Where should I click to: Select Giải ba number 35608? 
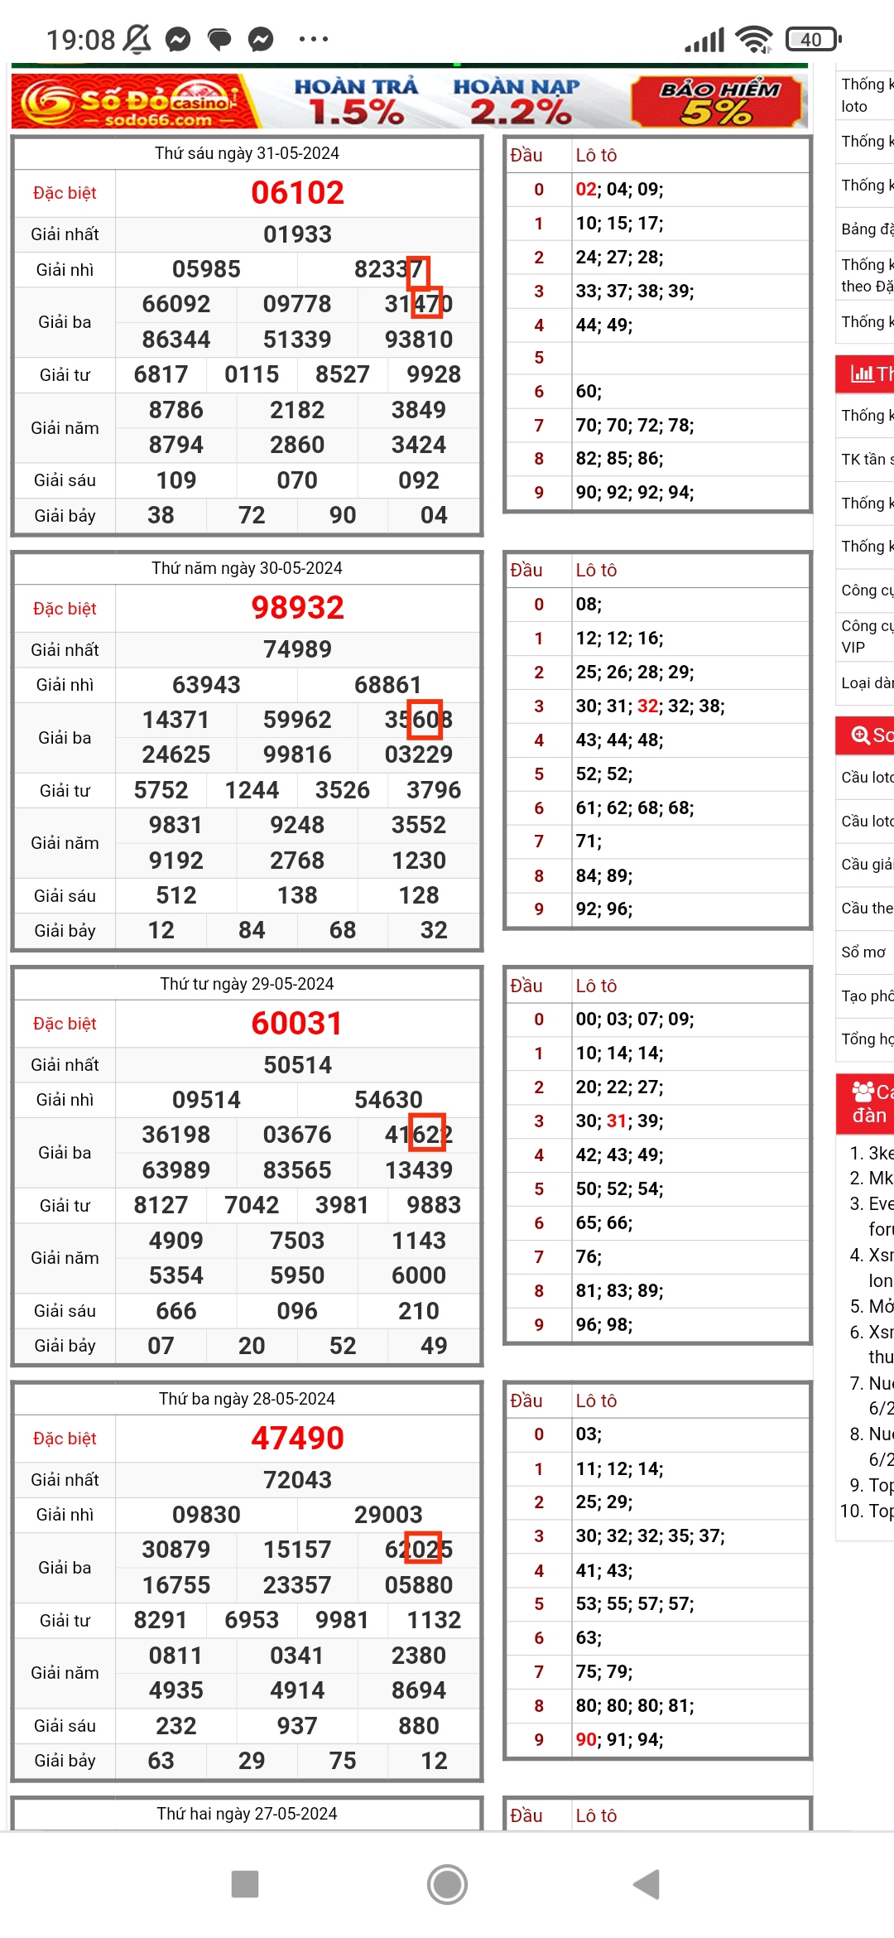(419, 720)
